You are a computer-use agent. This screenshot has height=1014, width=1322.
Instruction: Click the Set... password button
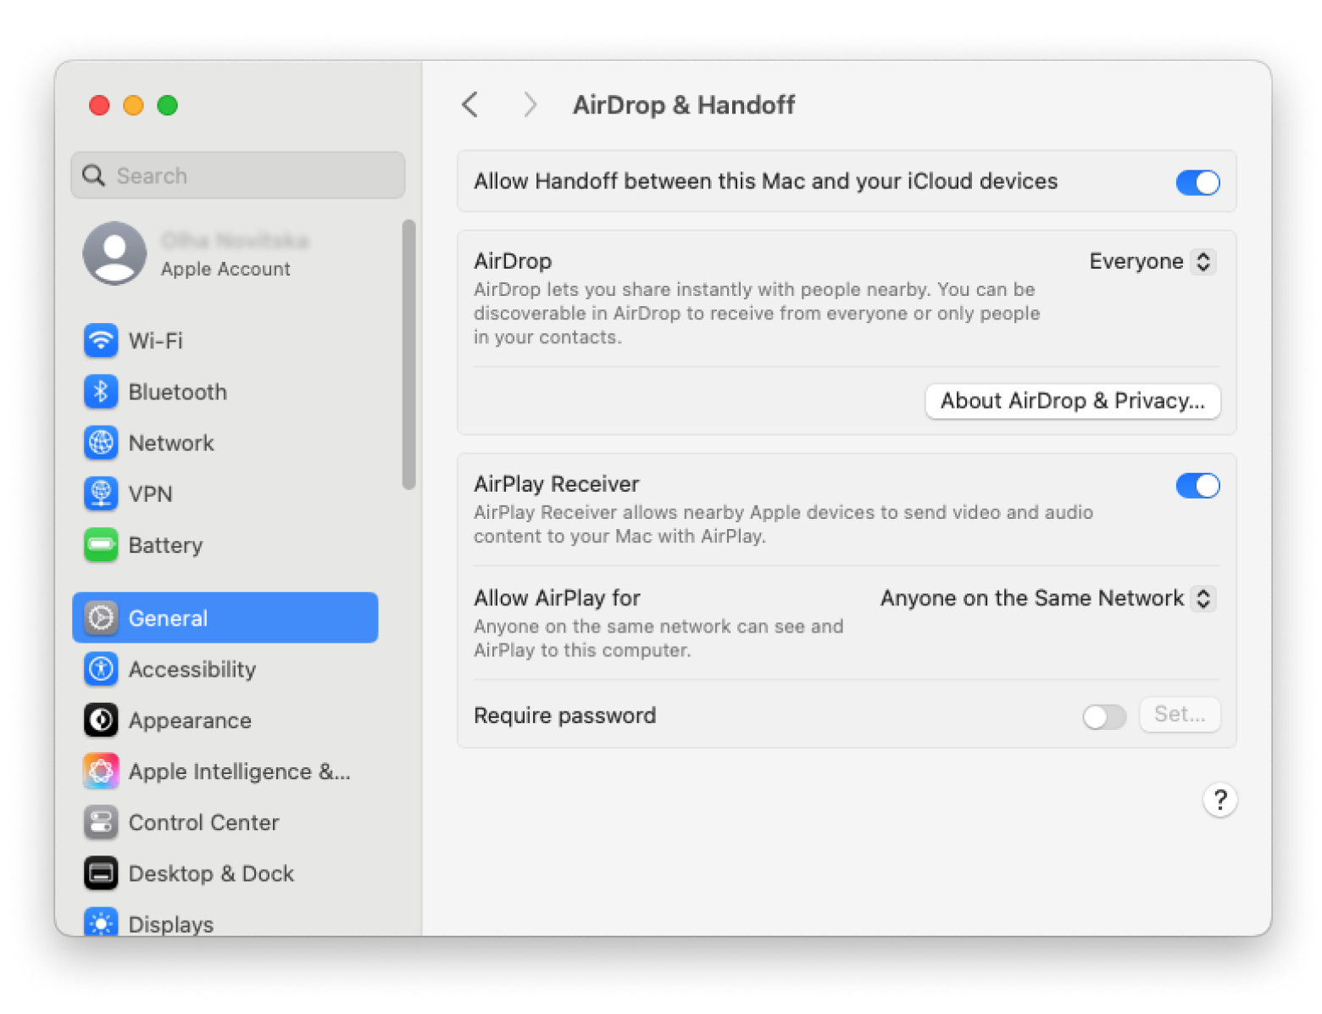coord(1180,715)
